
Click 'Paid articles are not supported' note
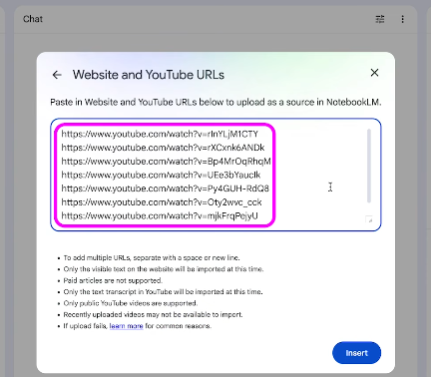pyautogui.click(x=113, y=280)
